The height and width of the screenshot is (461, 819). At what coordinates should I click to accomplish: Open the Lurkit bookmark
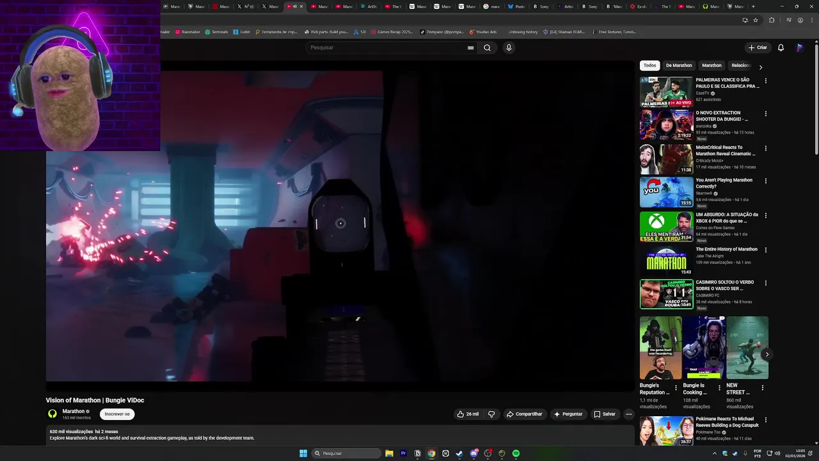(x=242, y=31)
